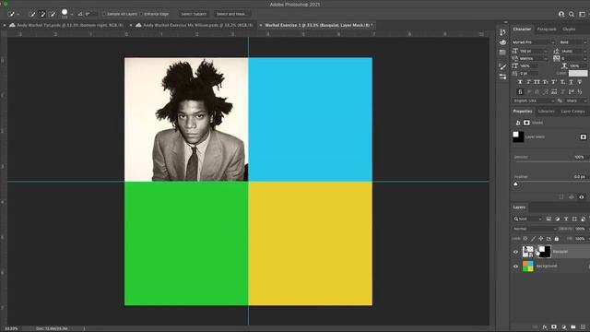Open Adjustments panel icon in collapsed dock
This screenshot has width=590, height=332.
pyautogui.click(x=502, y=77)
